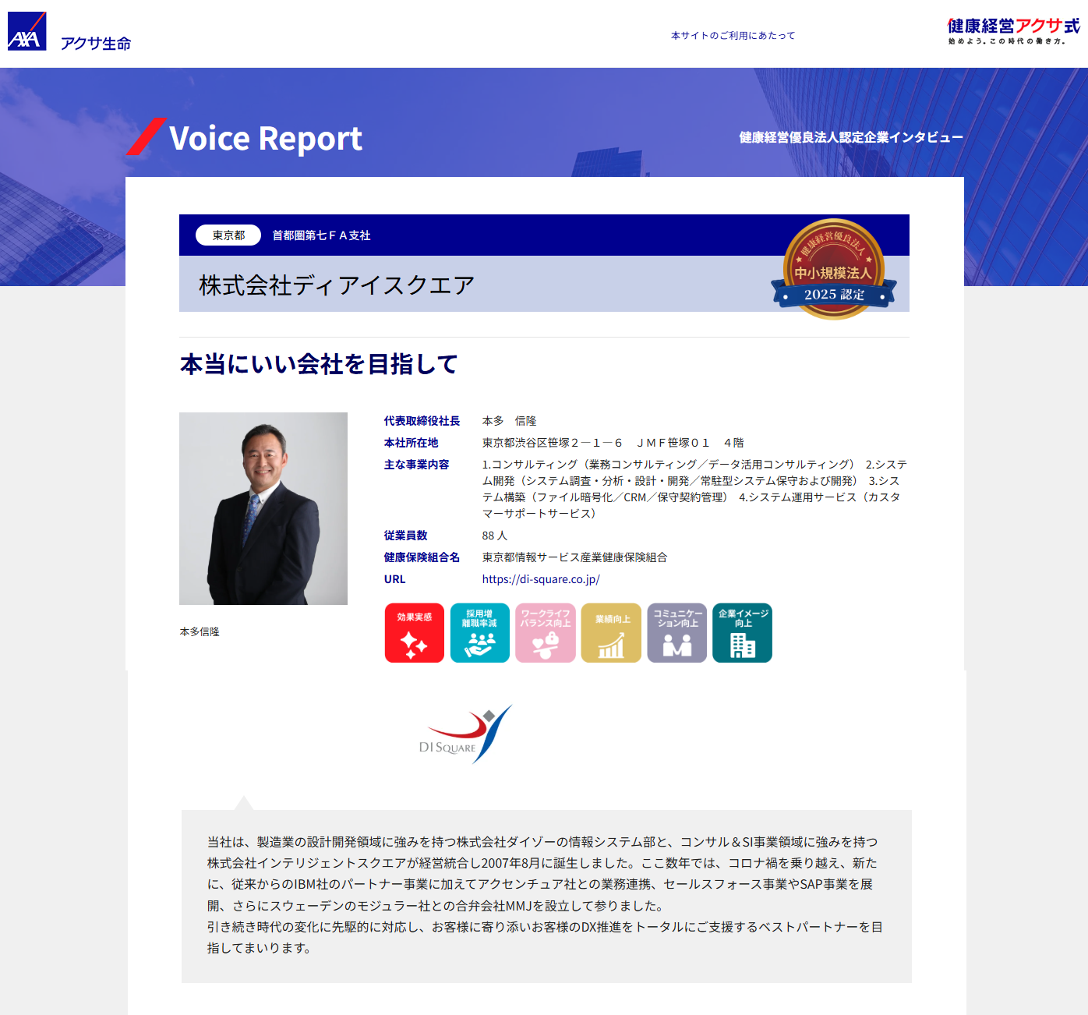Click the Voice Report page title
The image size is (1088, 1015).
tap(265, 139)
